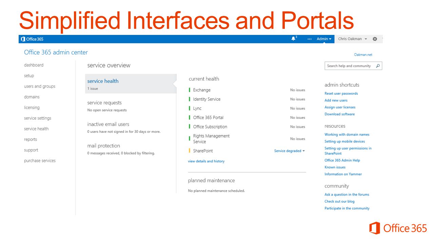Open Working with domain names resource
The height and width of the screenshot is (244, 434).
[x=347, y=135]
